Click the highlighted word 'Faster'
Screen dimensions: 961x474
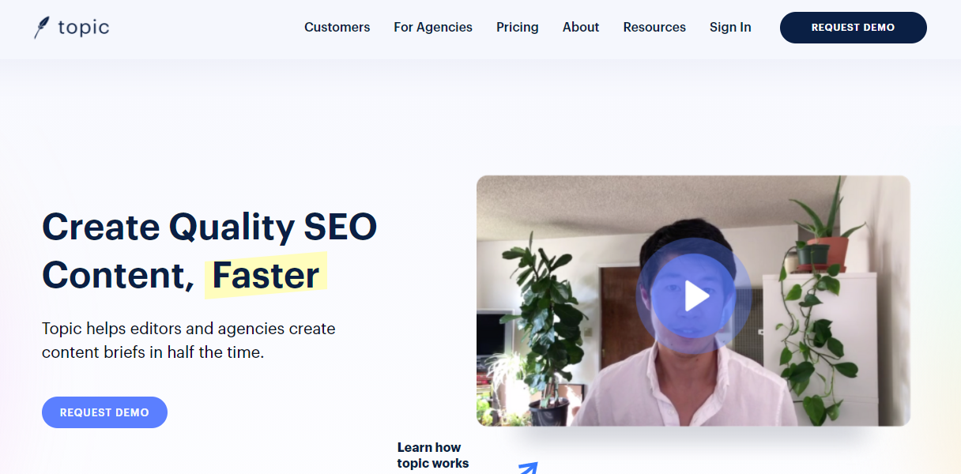266,276
